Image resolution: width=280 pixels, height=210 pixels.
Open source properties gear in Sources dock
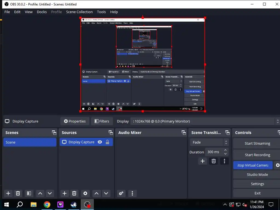[x=85, y=193]
